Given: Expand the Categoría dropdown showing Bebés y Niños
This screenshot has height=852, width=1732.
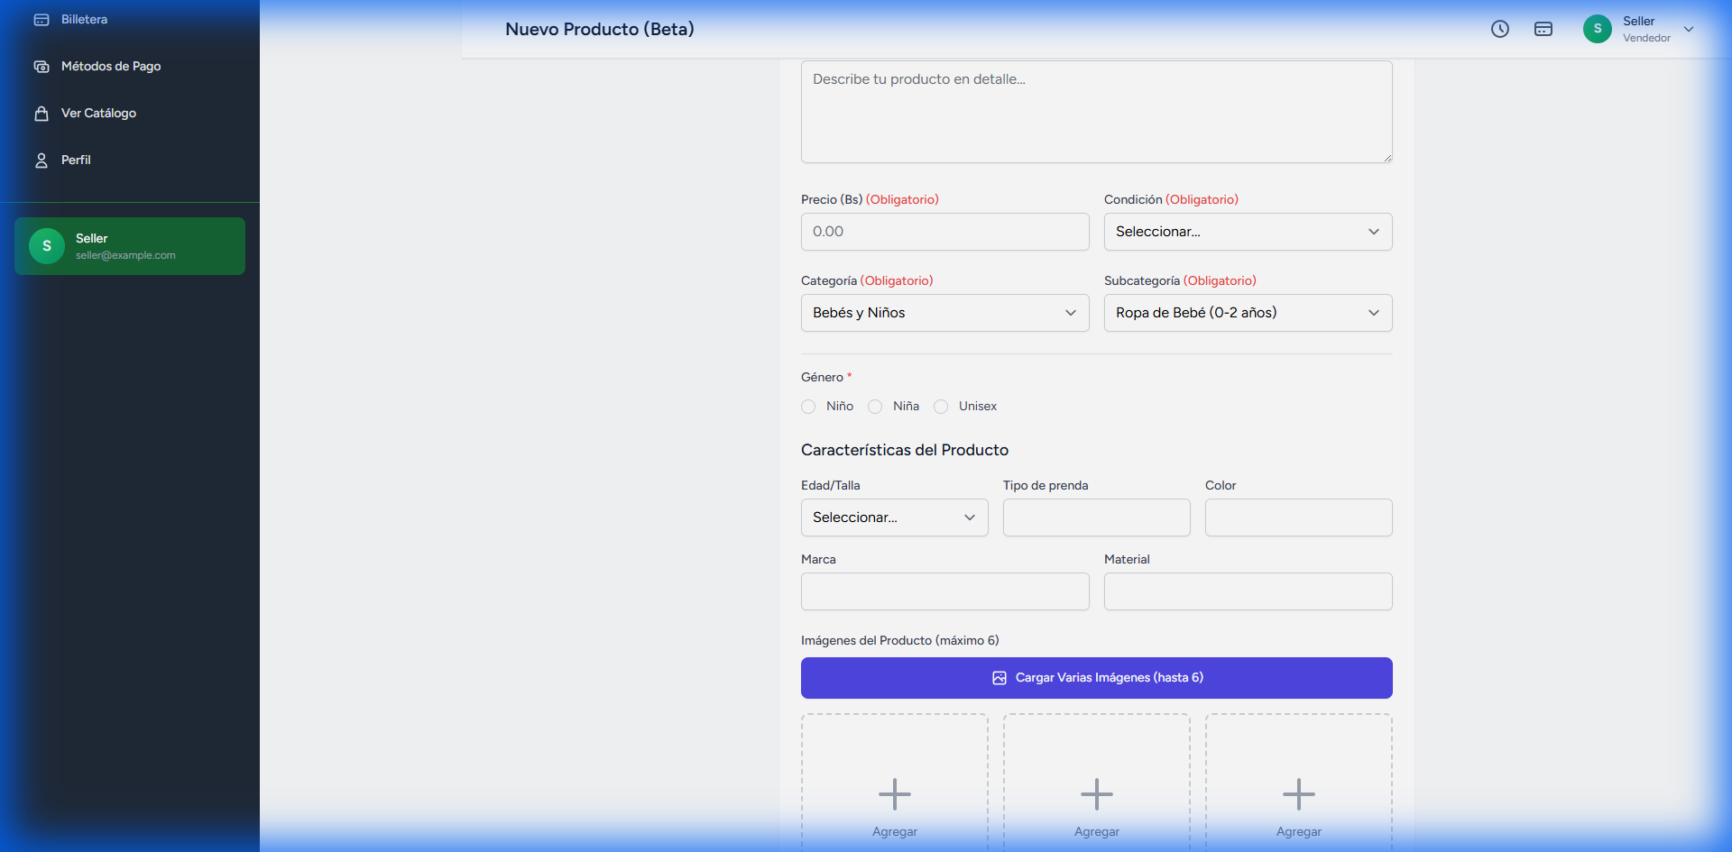Looking at the screenshot, I should coord(944,313).
